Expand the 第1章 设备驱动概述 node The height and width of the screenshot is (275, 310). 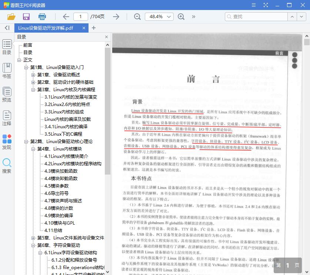(33, 75)
